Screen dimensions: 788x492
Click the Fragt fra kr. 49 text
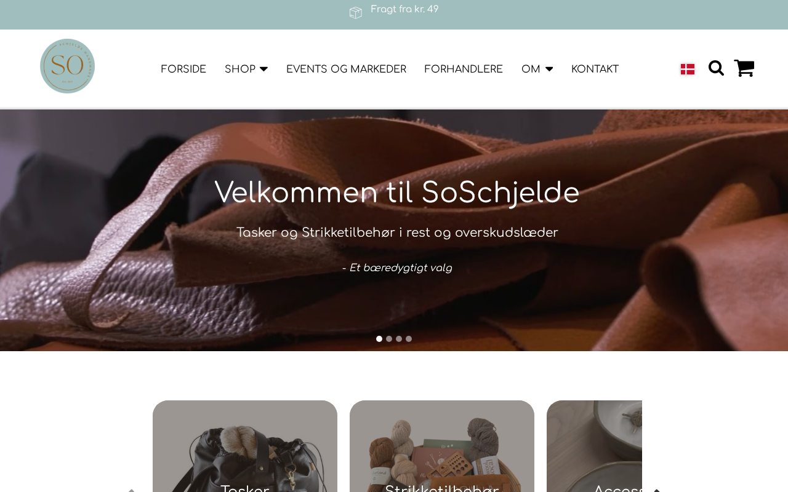[x=404, y=9]
